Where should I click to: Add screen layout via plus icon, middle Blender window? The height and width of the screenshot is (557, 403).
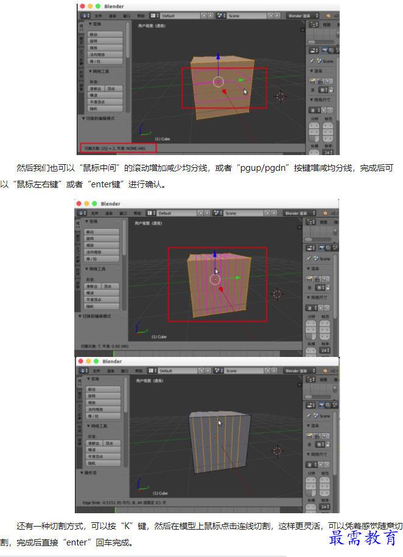click(x=200, y=213)
